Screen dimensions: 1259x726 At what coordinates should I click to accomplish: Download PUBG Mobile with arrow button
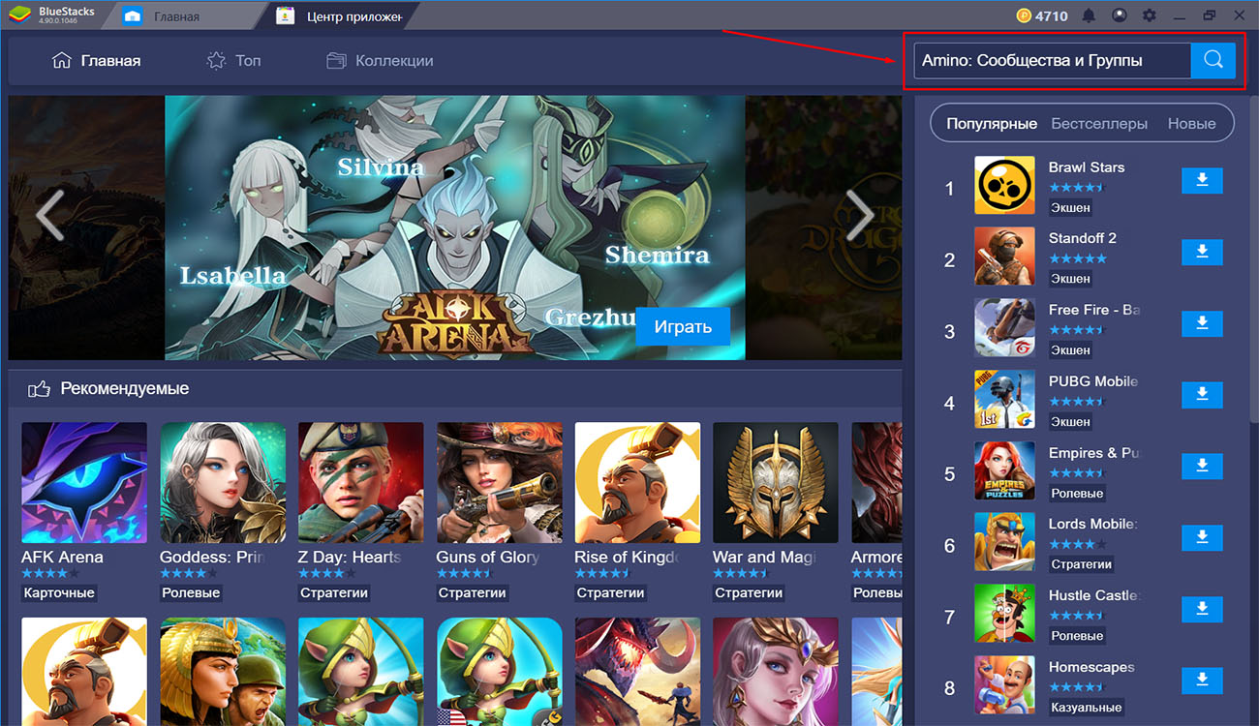(1202, 395)
